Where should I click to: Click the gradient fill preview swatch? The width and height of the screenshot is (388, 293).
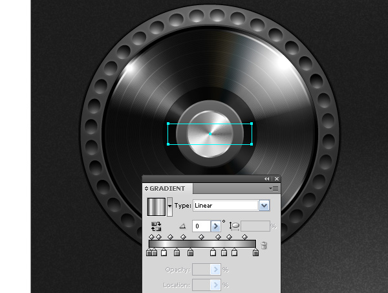click(156, 206)
